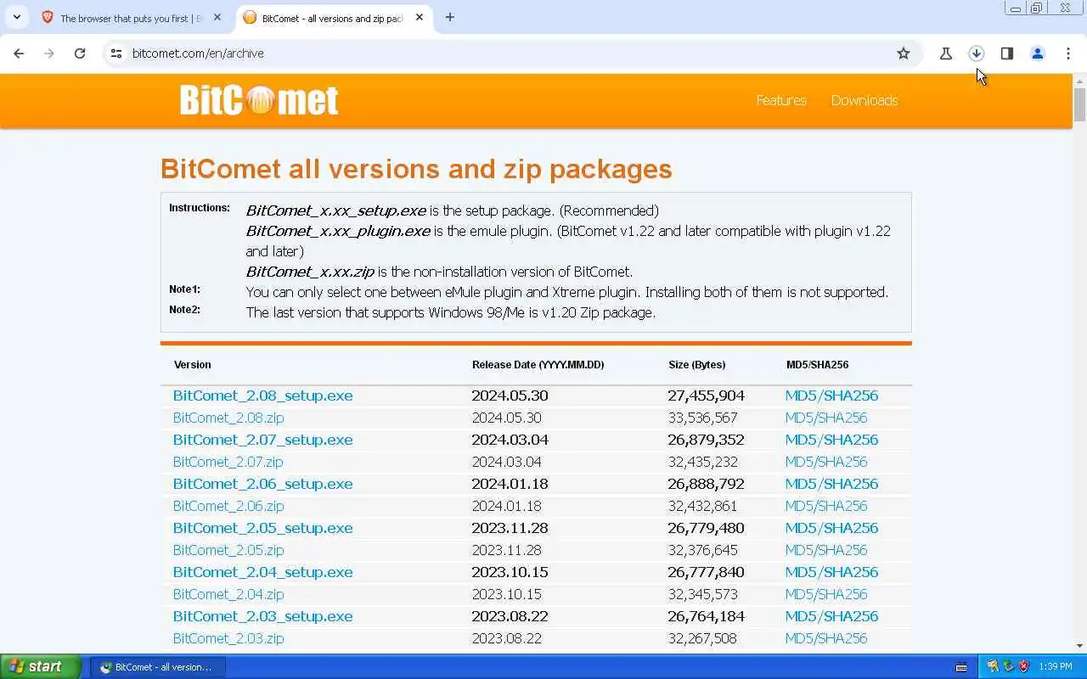Open MD5/SHA256 for 2.08 zip row
The width and height of the screenshot is (1087, 679).
pyautogui.click(x=826, y=418)
